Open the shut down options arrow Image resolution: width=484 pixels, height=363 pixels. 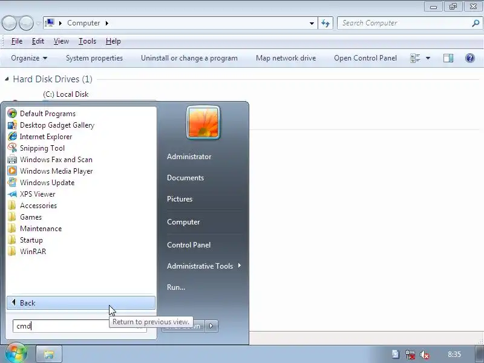coord(211,326)
